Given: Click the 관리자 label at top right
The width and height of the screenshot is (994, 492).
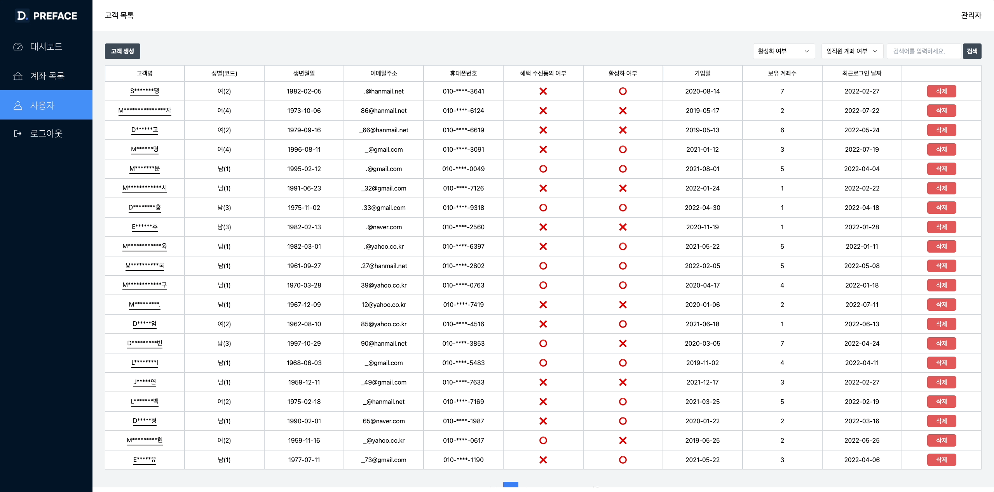Looking at the screenshot, I should coord(971,16).
